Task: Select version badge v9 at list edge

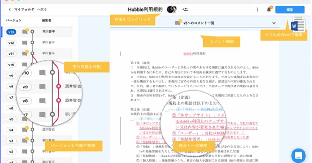Action: click(x=11, y=76)
